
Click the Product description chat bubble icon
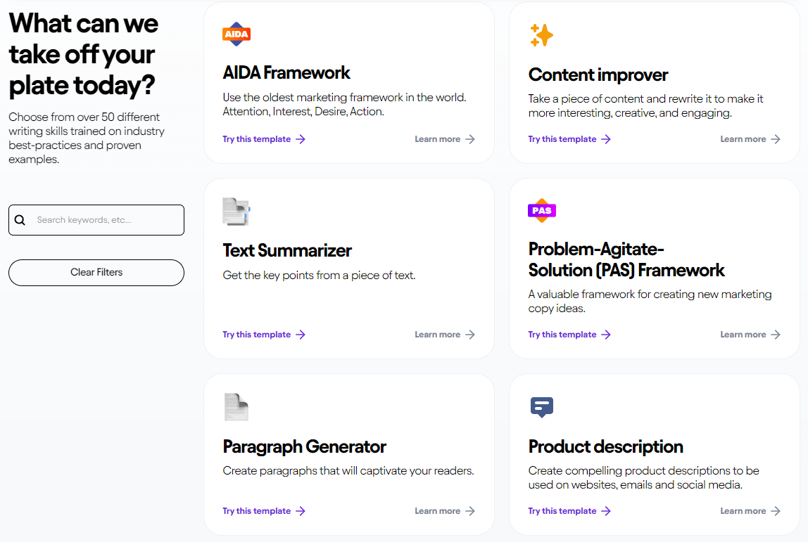541,407
